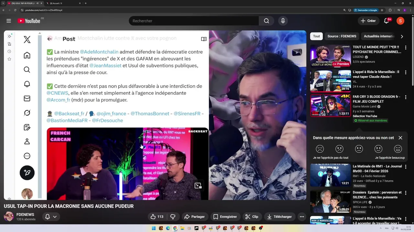Click the X compose post button in the video
Screen dimensions: 414x232
point(27,173)
